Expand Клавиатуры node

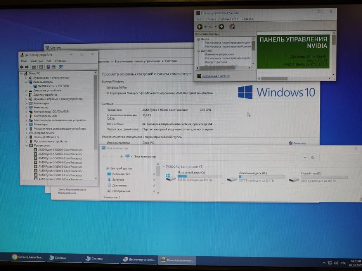click(26, 103)
